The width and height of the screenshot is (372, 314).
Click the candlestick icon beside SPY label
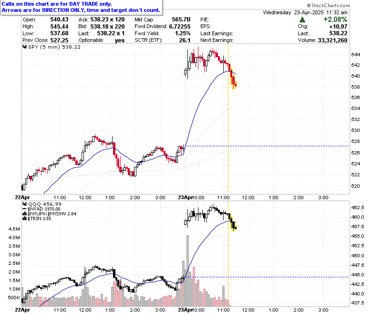tap(24, 47)
